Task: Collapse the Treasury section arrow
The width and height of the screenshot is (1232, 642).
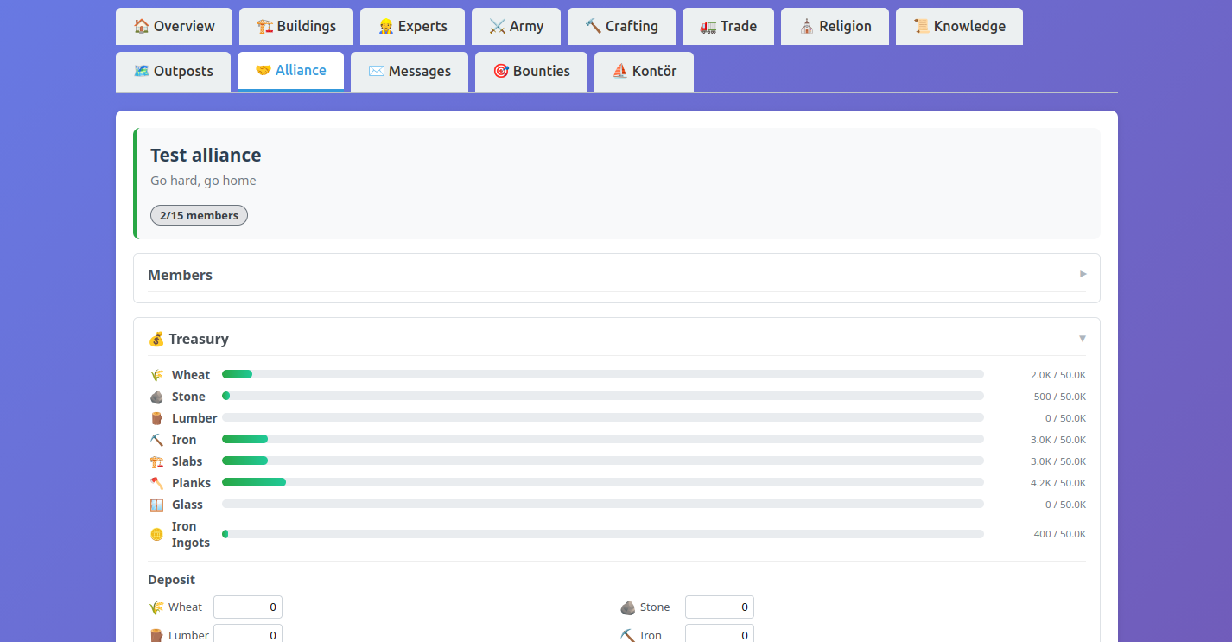Action: tap(1083, 339)
